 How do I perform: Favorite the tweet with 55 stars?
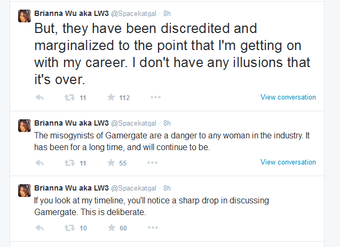point(111,162)
